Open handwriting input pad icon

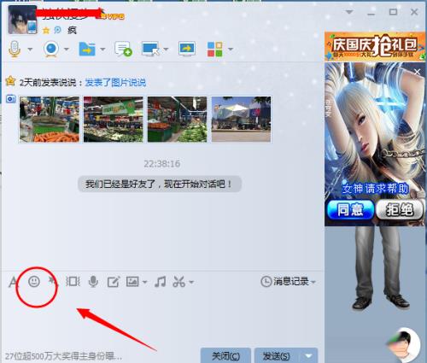(113, 282)
